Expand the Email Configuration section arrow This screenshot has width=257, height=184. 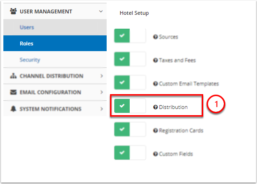[102, 92]
